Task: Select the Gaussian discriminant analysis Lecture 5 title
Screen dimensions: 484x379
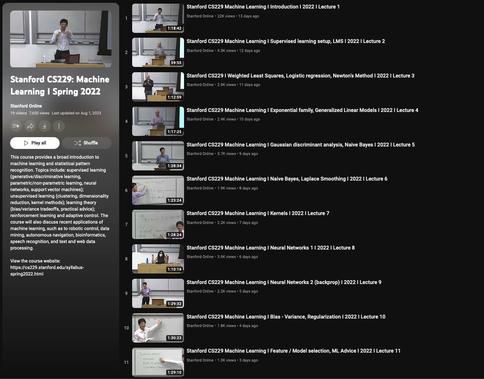Action: point(301,144)
